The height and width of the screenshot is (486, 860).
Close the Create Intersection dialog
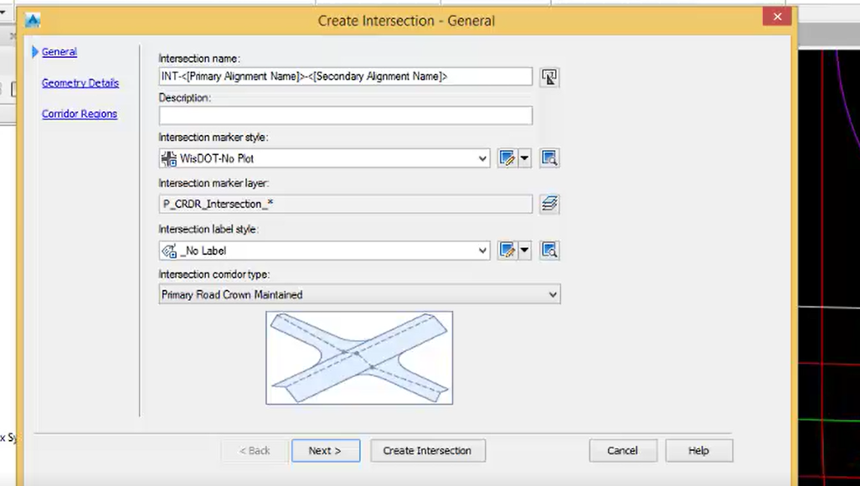tap(777, 17)
